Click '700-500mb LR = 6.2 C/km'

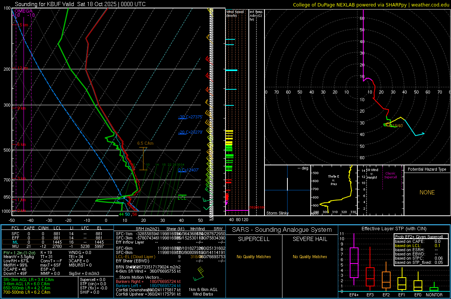pos(27,292)
